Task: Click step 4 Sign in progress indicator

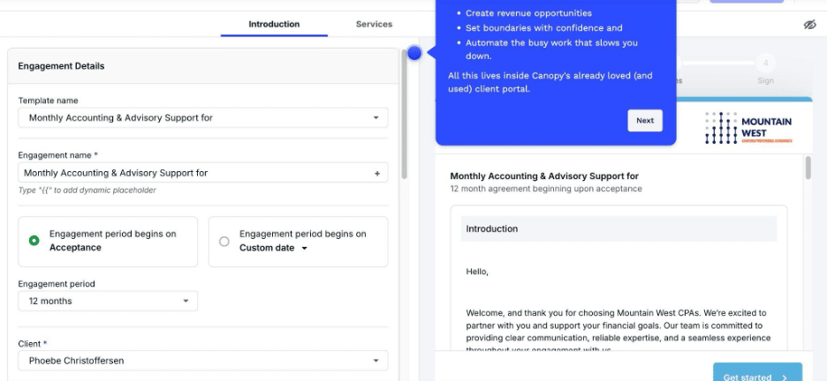Action: [x=765, y=70]
